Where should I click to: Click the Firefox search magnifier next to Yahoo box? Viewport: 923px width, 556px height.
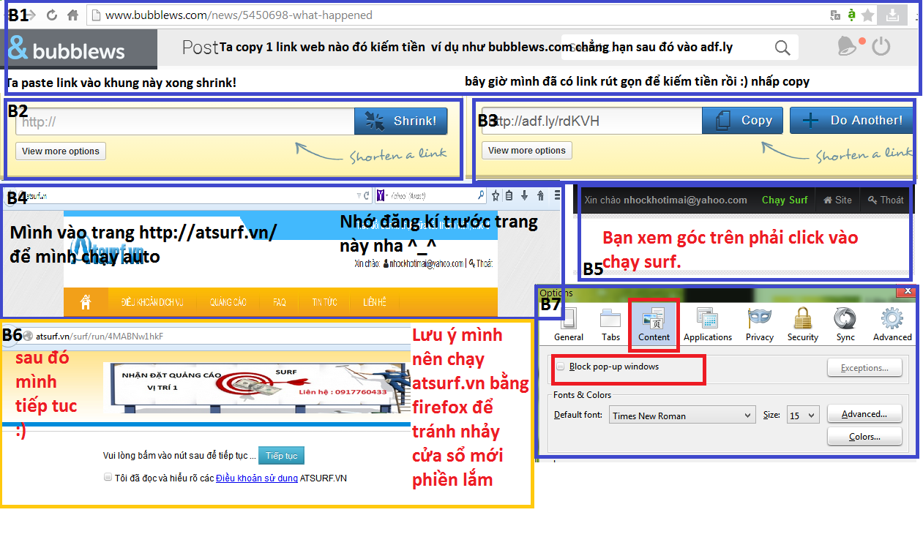(x=481, y=195)
